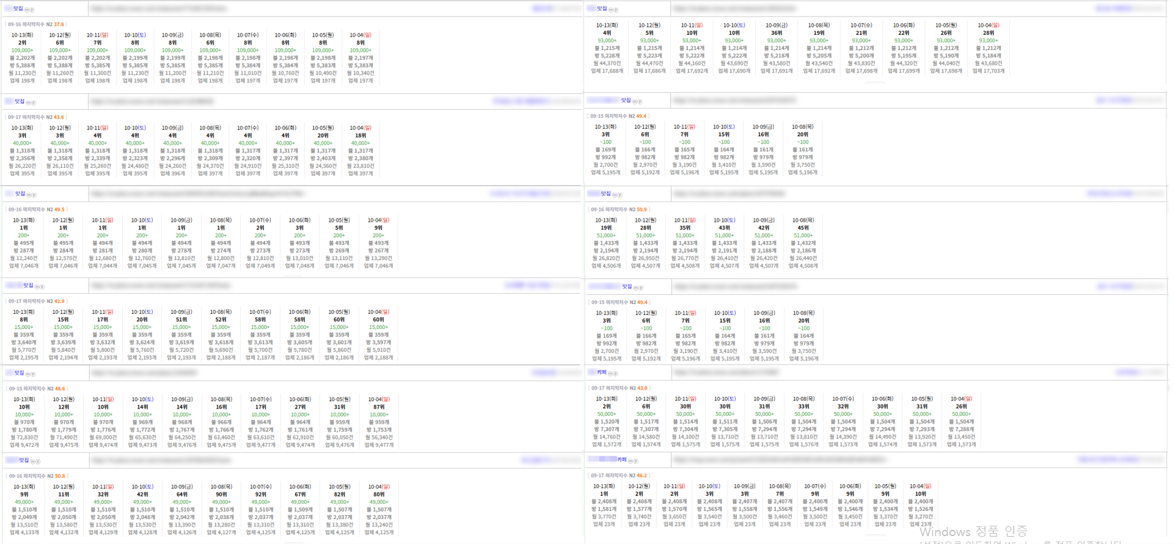Click the '업체 9,472개' value
The width and height of the screenshot is (1173, 544).
point(24,445)
